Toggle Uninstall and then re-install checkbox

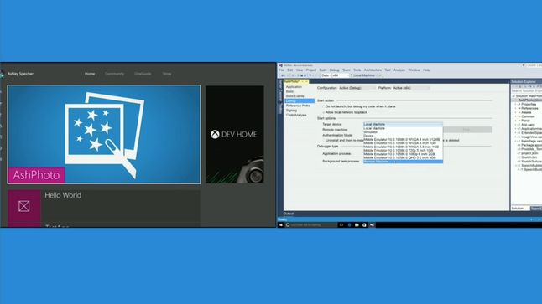click(x=324, y=141)
